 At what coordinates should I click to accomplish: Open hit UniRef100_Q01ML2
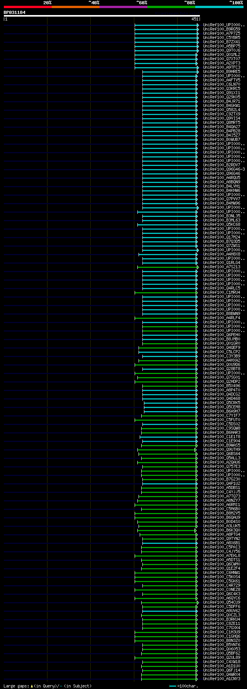click(x=222, y=54)
